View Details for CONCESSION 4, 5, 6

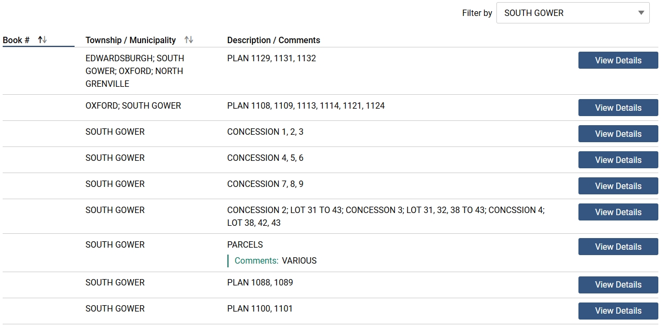click(618, 160)
